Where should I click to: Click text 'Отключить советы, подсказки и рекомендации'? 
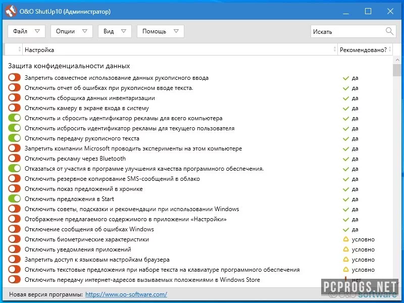click(132, 209)
